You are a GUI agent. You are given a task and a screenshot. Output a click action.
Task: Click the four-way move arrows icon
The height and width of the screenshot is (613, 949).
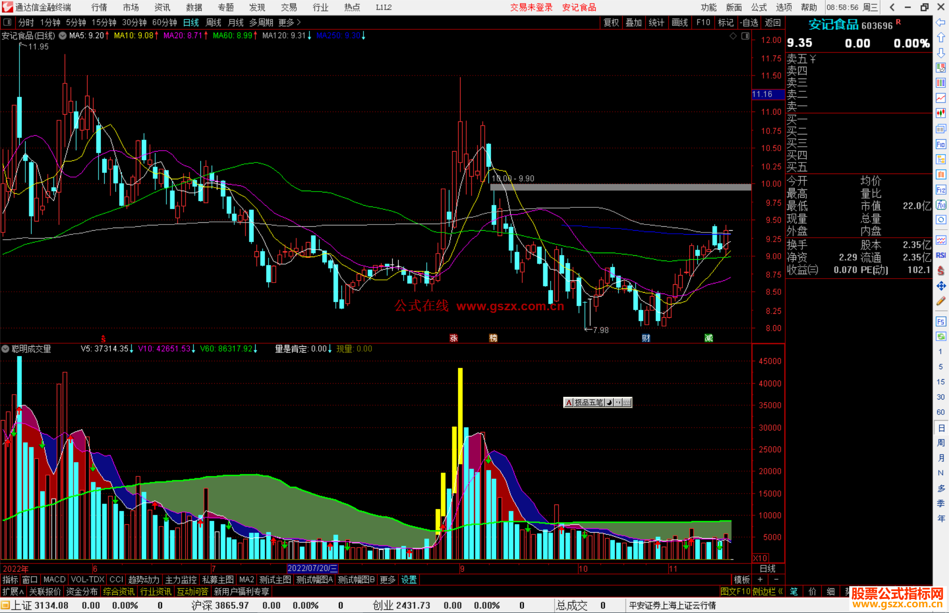pos(941,286)
